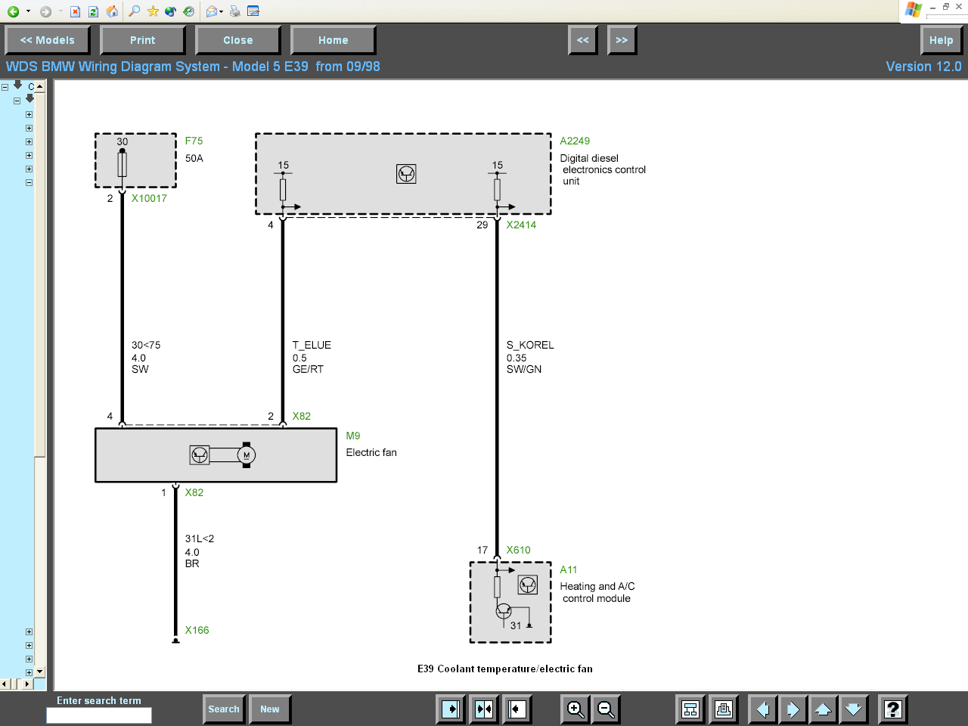Go back to << Models
Viewport: 968px width, 726px height.
[x=48, y=40]
